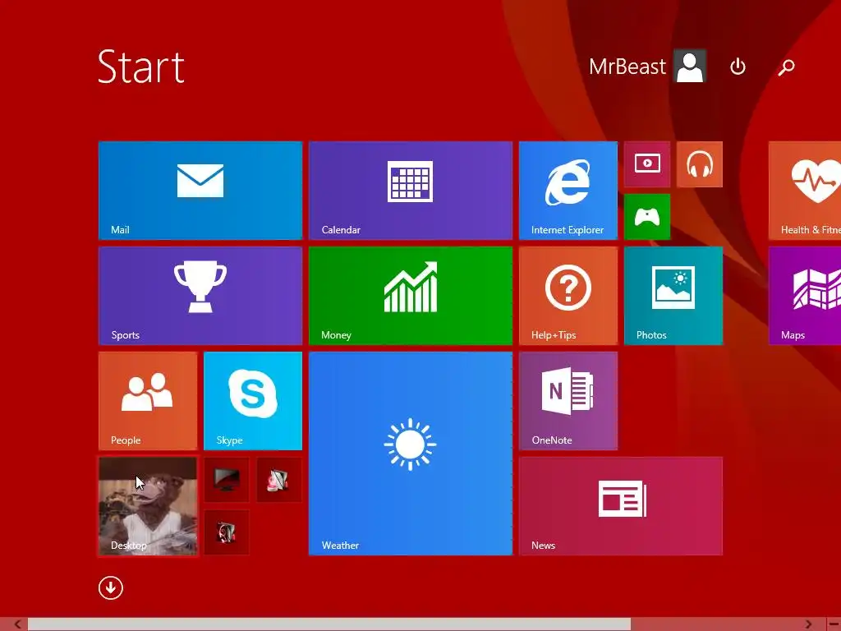The width and height of the screenshot is (841, 631).
Task: Show all apps with down arrow
Action: [111, 587]
